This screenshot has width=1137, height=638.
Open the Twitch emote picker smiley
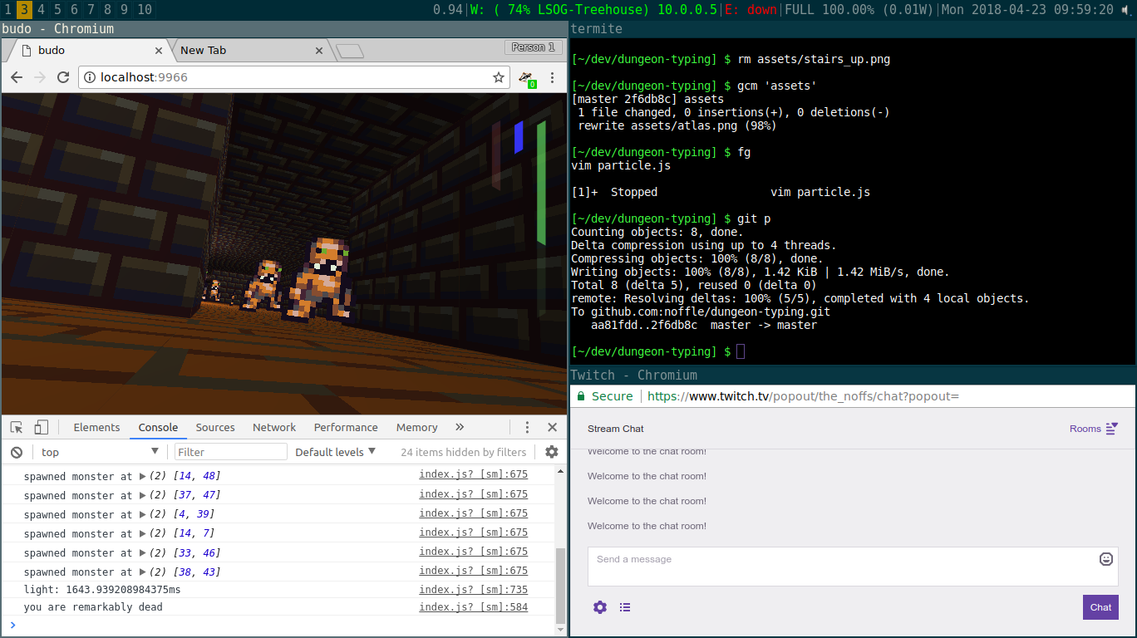coord(1106,559)
